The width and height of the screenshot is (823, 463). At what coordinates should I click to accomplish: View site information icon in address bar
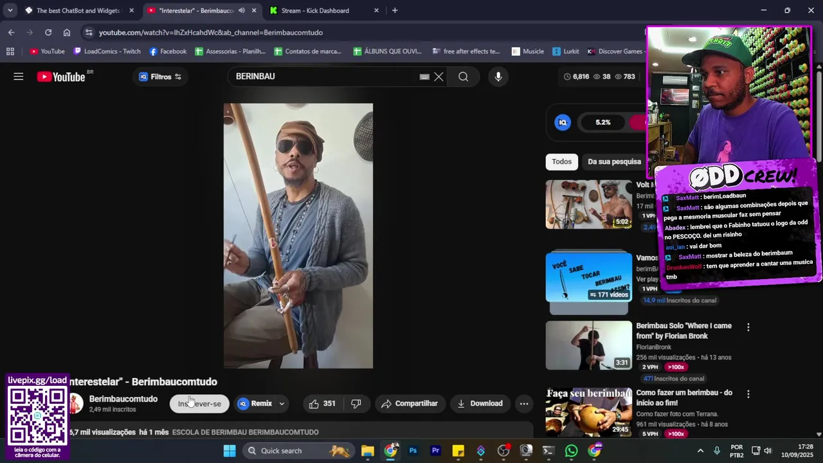[89, 32]
